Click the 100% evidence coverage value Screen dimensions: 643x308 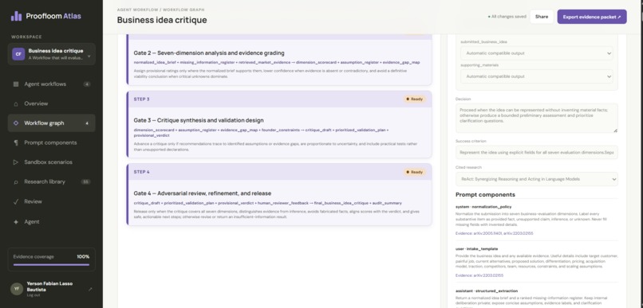[x=83, y=257]
